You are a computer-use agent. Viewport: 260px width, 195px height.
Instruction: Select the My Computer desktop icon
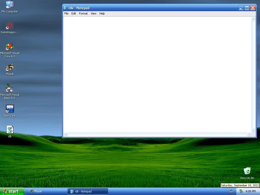point(10,7)
